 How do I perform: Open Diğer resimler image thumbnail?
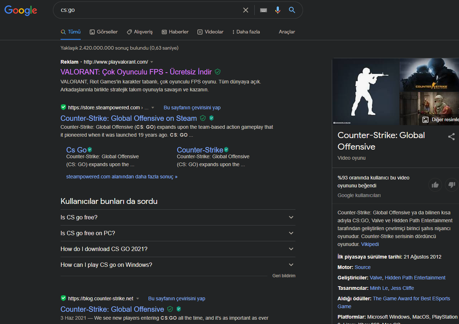(440, 119)
